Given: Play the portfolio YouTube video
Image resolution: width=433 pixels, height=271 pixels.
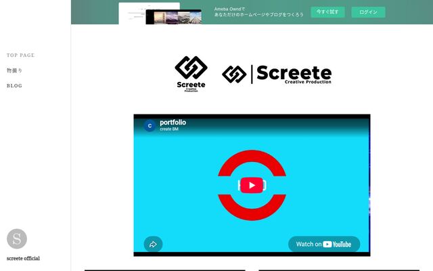Looking at the screenshot, I should click(x=252, y=185).
